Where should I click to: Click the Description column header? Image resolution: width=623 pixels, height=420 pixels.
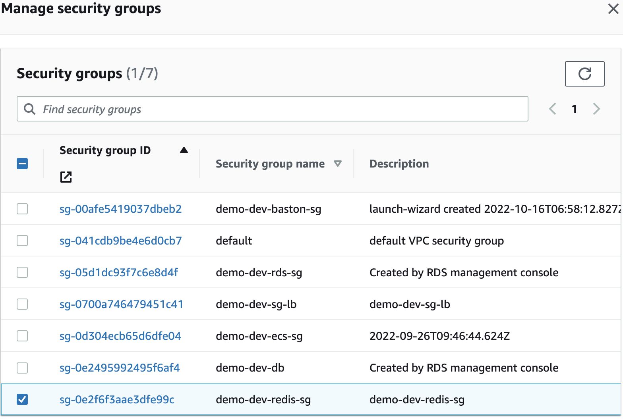[x=399, y=164]
